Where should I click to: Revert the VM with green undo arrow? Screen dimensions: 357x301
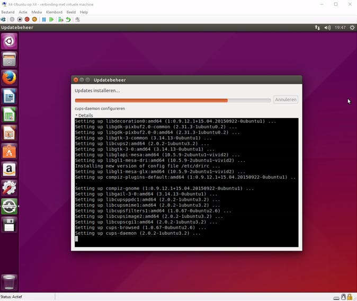(x=68, y=20)
